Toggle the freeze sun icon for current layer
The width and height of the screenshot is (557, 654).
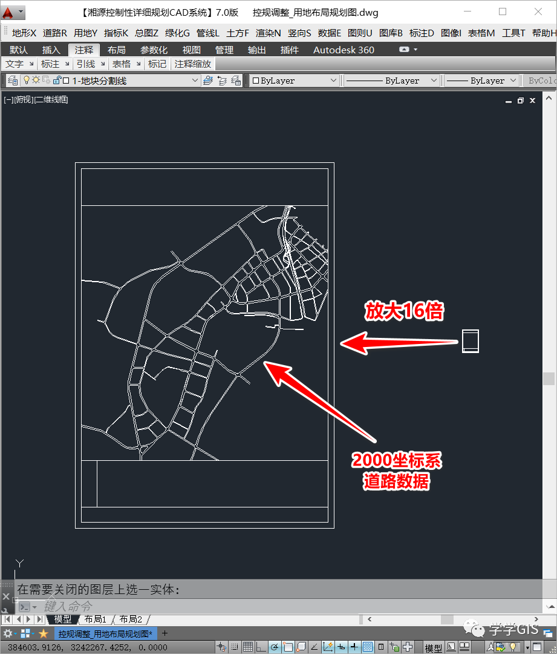click(x=36, y=80)
